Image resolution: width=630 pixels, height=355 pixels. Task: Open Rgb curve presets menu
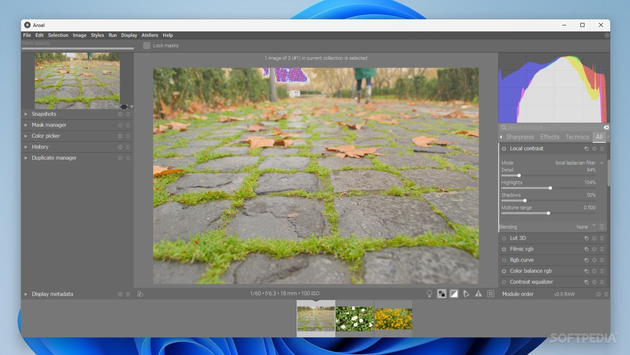(602, 260)
